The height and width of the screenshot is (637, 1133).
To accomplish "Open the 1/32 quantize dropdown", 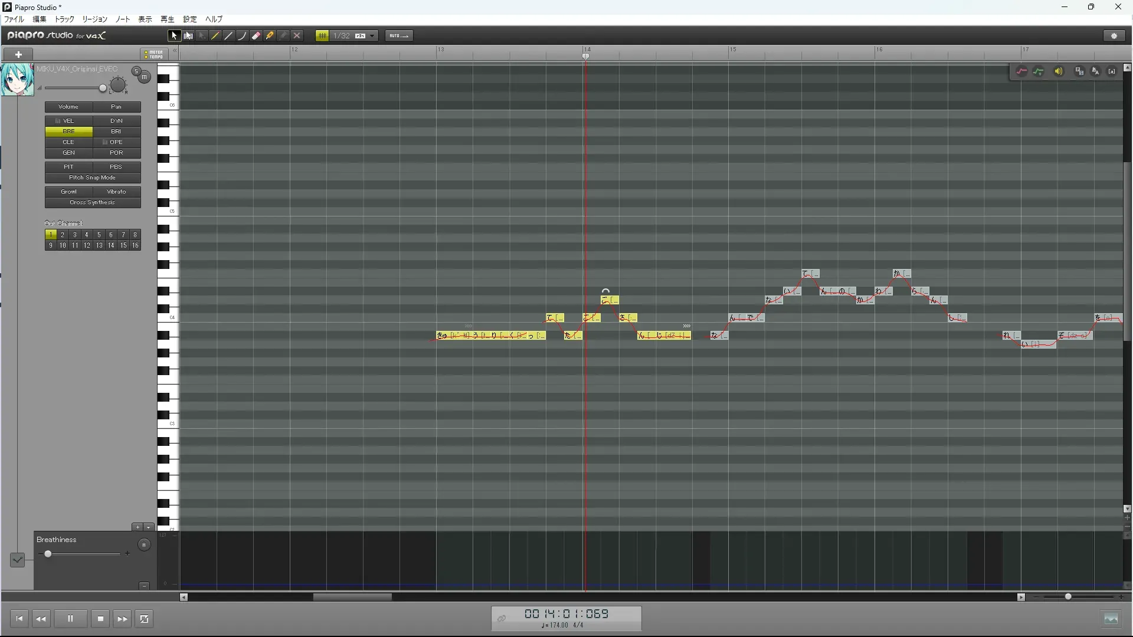I will click(372, 35).
